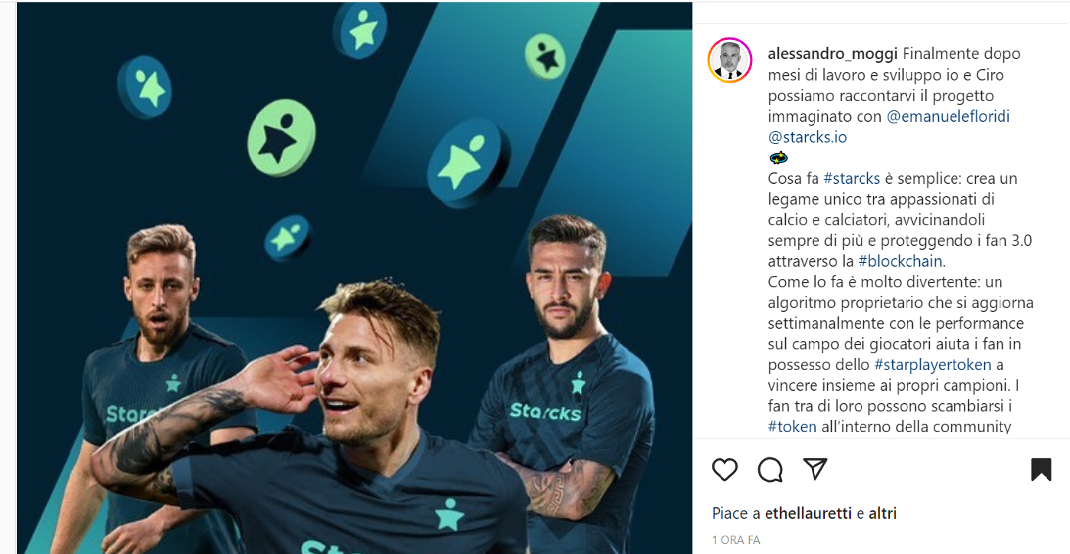Open the alessandro_moggi username link
The height and width of the screenshot is (554, 1070).
(x=833, y=54)
